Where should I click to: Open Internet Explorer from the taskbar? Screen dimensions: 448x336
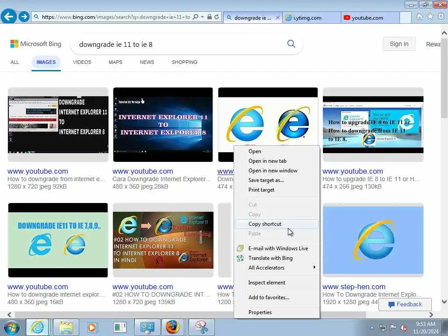coord(38,327)
